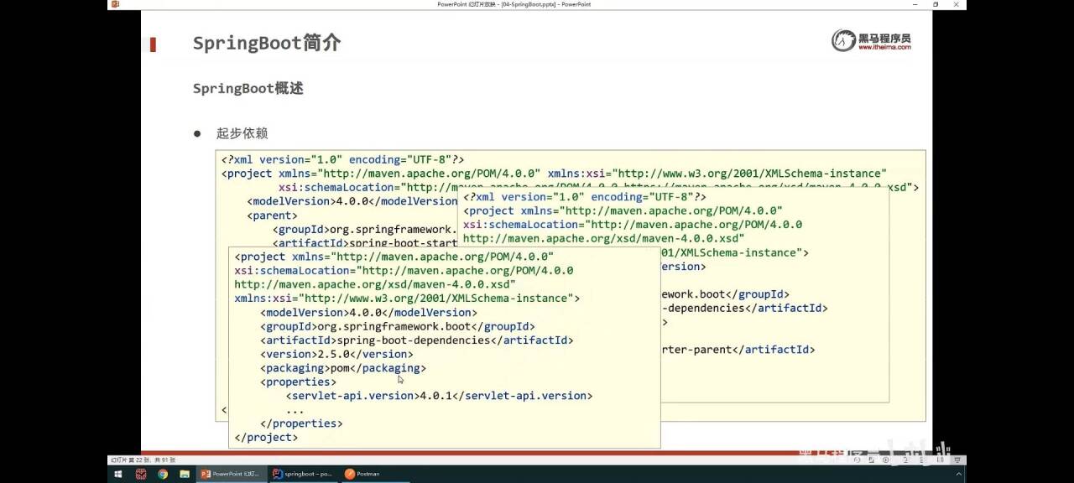Click spring-boot-dependencies artifactId line in front box

point(417,340)
